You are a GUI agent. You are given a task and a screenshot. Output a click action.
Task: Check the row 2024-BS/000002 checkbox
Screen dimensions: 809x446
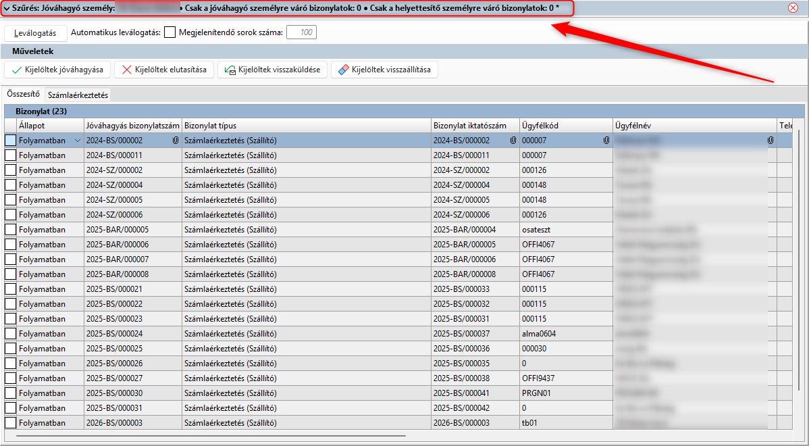[10, 140]
